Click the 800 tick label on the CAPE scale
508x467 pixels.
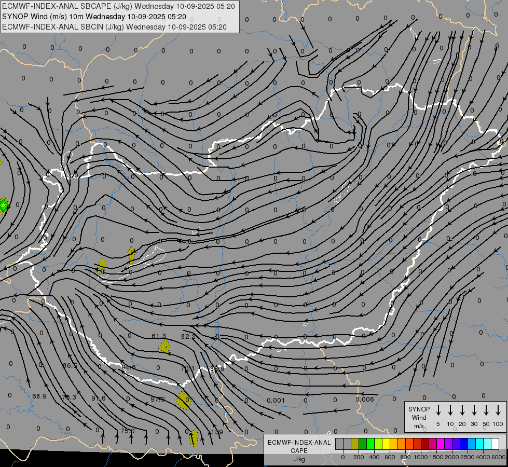(405, 457)
